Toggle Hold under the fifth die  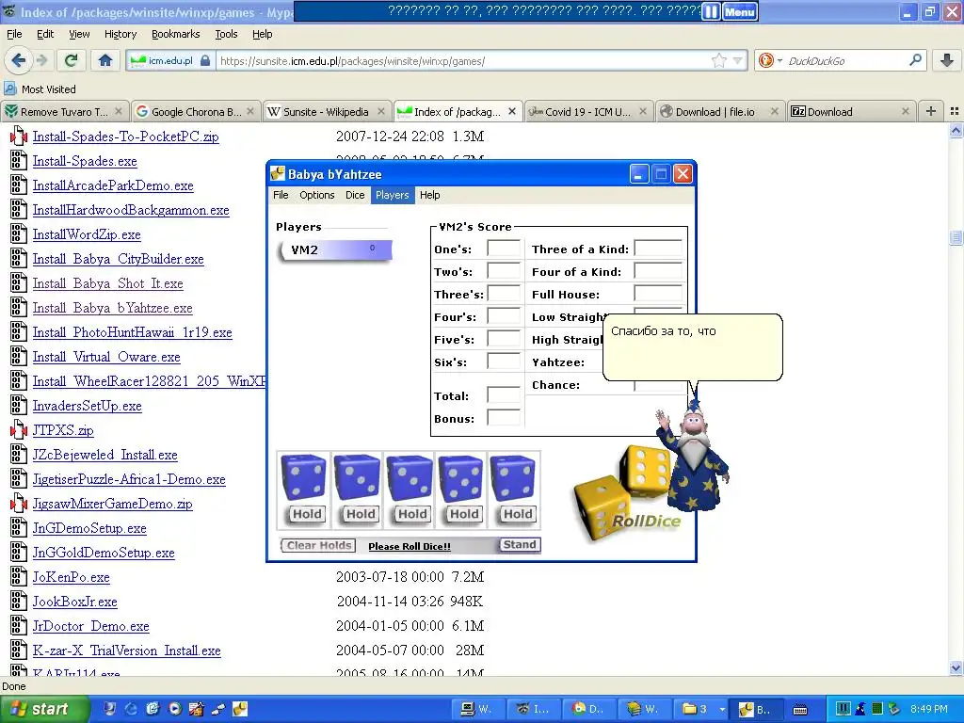click(518, 514)
